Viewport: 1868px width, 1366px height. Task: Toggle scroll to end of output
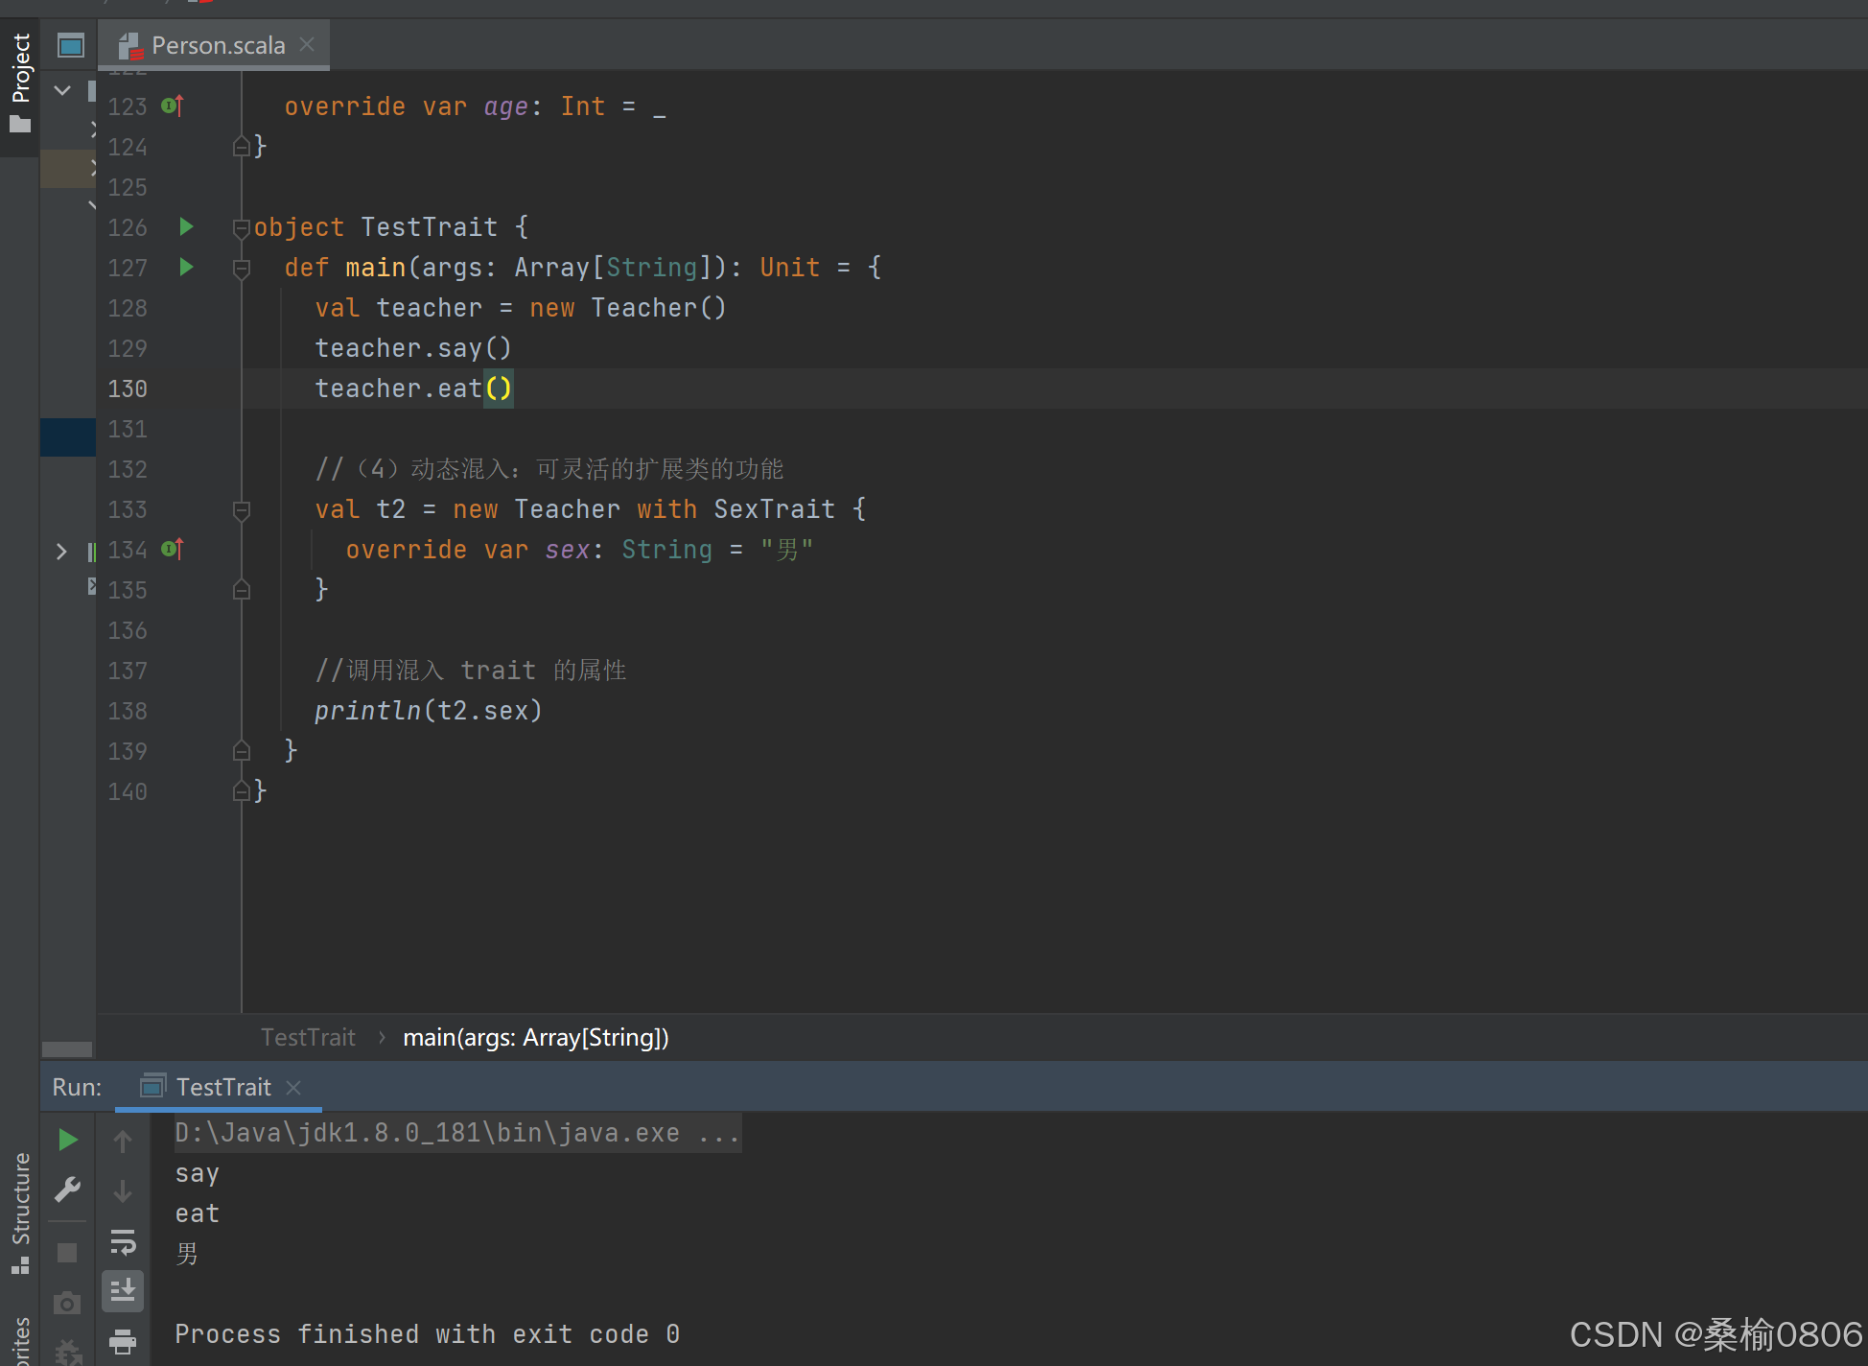123,1291
